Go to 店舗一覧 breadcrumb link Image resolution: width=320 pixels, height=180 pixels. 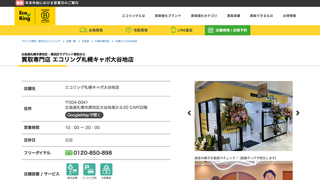[71, 41]
